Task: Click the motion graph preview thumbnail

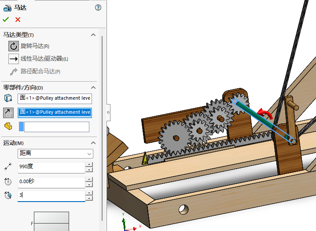Action: coord(51,221)
